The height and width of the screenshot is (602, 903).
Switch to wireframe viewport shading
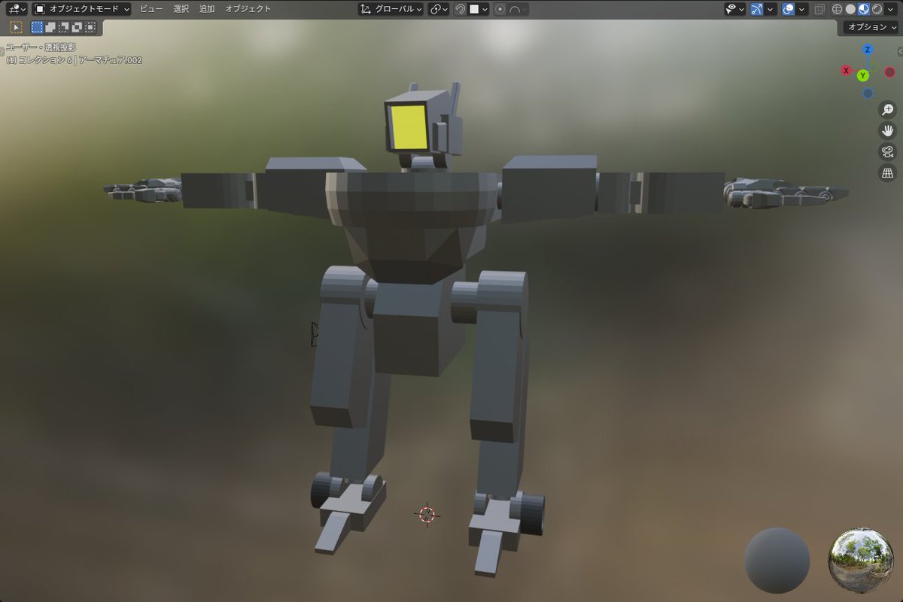click(837, 9)
